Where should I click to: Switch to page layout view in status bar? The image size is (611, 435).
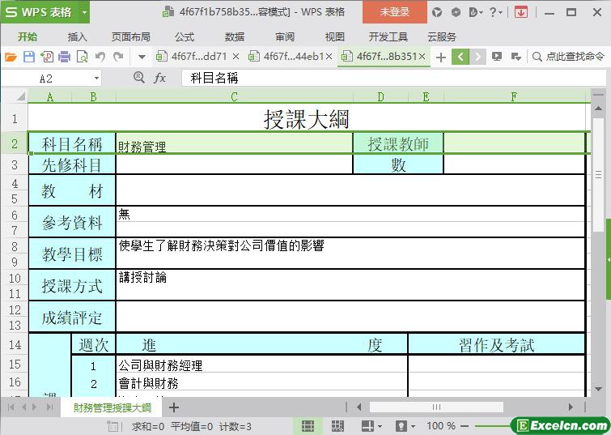pyautogui.click(x=337, y=426)
